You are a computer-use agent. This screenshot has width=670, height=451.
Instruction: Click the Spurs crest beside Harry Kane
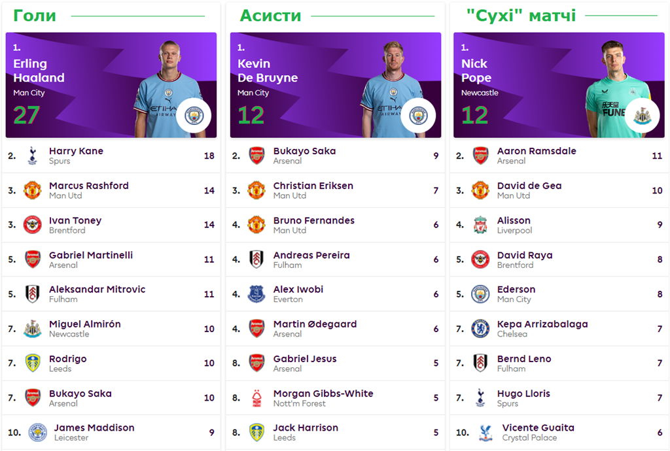32,156
